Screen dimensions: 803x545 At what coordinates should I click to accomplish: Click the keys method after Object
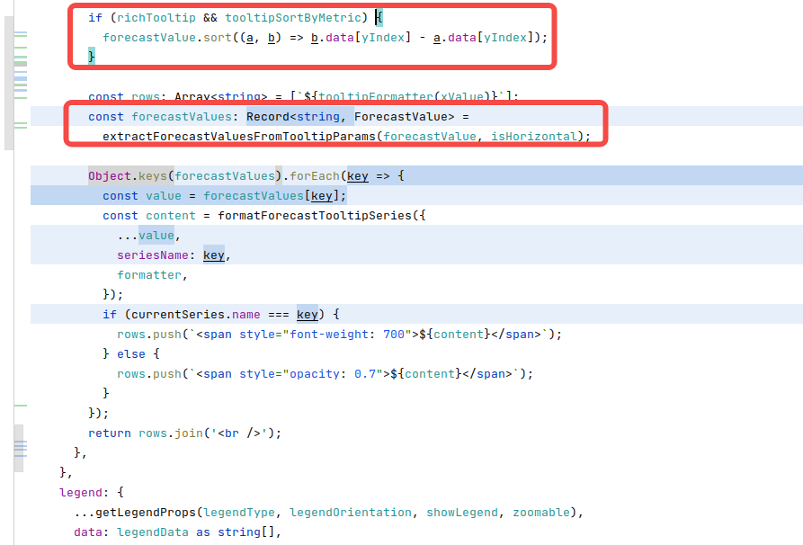153,176
